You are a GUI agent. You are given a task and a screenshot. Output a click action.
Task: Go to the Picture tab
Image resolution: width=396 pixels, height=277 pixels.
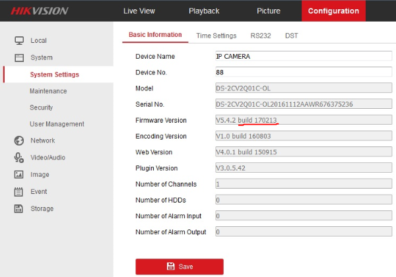point(269,11)
